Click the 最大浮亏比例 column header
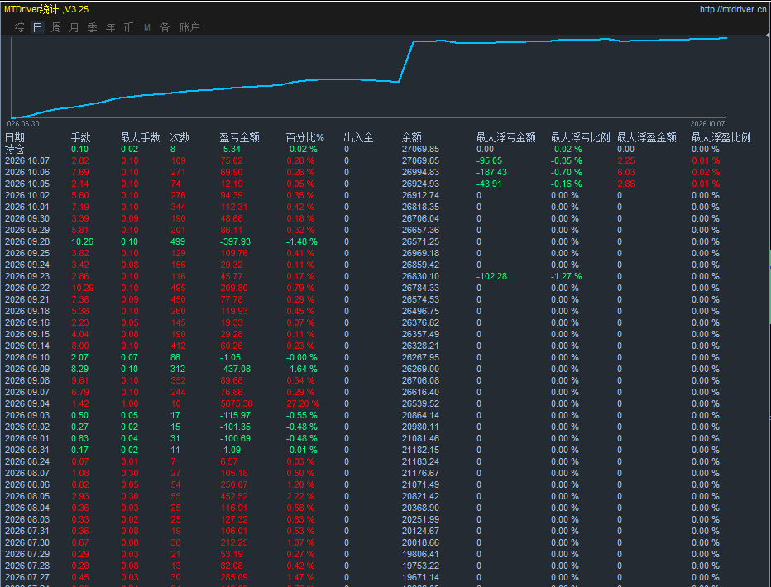 tap(580, 137)
